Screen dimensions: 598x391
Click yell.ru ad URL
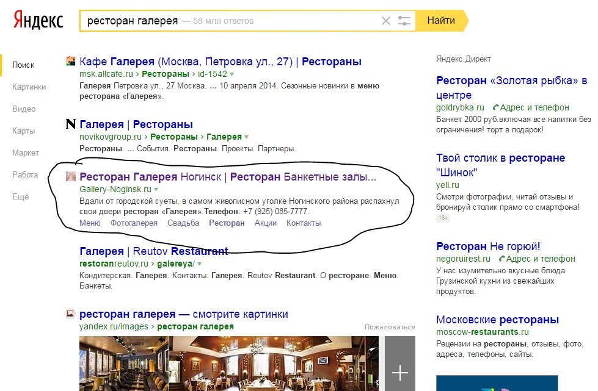pyautogui.click(x=447, y=185)
